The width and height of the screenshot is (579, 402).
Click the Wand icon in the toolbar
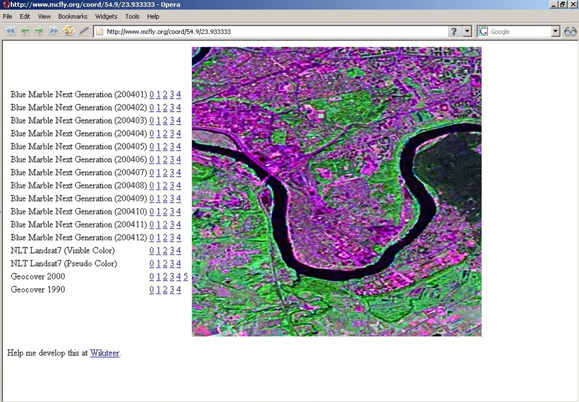84,31
